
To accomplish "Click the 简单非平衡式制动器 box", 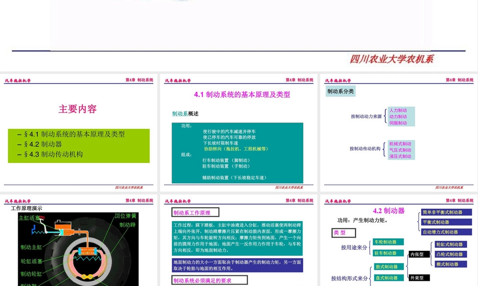I will click(446, 212).
